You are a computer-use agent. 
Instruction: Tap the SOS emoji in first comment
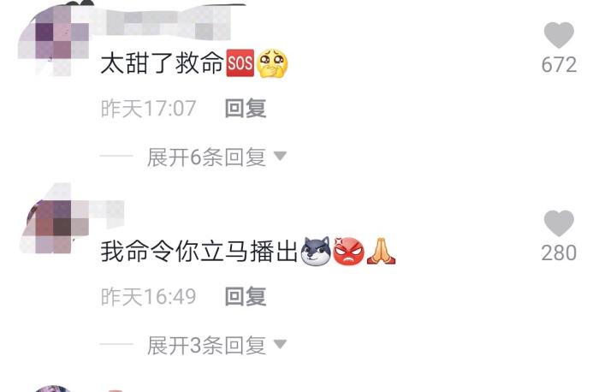pyautogui.click(x=240, y=63)
